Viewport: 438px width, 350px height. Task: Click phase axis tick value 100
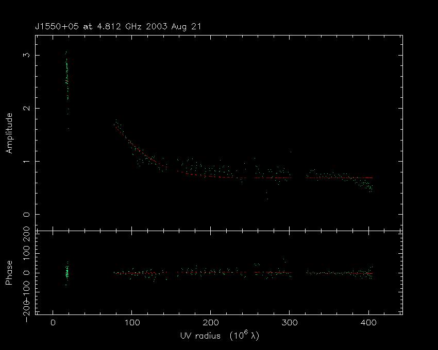(26, 253)
